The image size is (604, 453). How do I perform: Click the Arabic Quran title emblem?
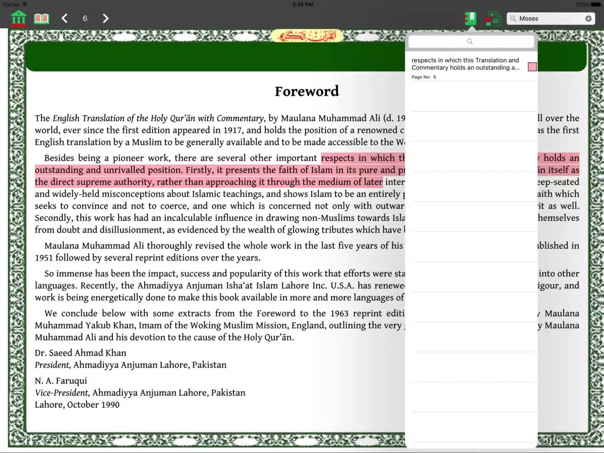pyautogui.click(x=307, y=36)
